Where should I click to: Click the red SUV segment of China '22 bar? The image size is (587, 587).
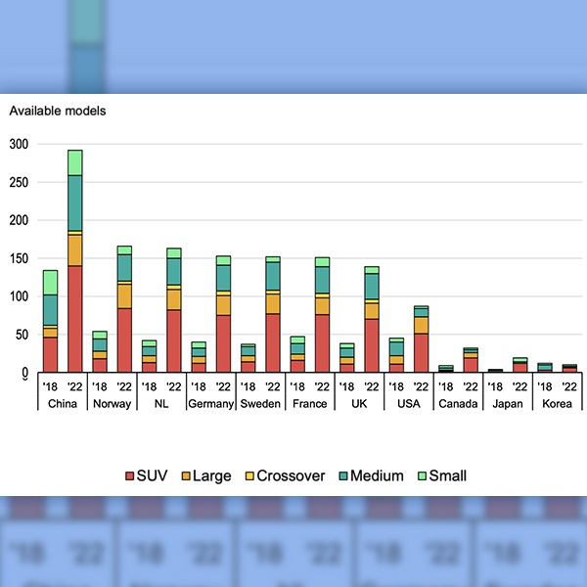click(74, 318)
